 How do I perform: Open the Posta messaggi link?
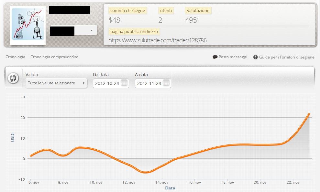click(x=233, y=57)
